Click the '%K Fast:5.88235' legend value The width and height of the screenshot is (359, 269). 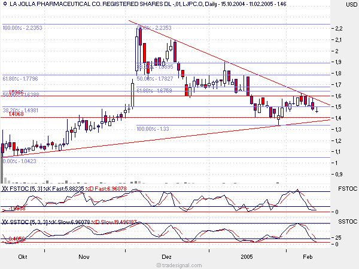coord(63,189)
